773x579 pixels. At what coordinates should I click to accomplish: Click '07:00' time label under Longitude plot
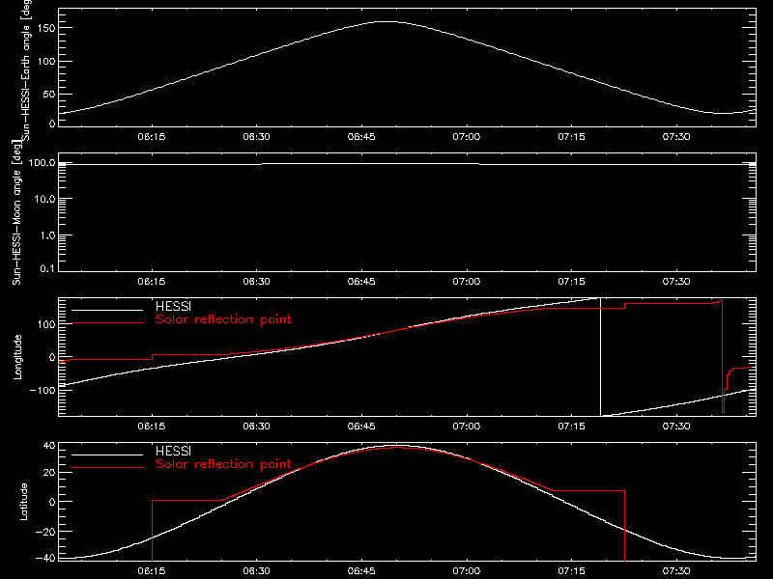(467, 426)
